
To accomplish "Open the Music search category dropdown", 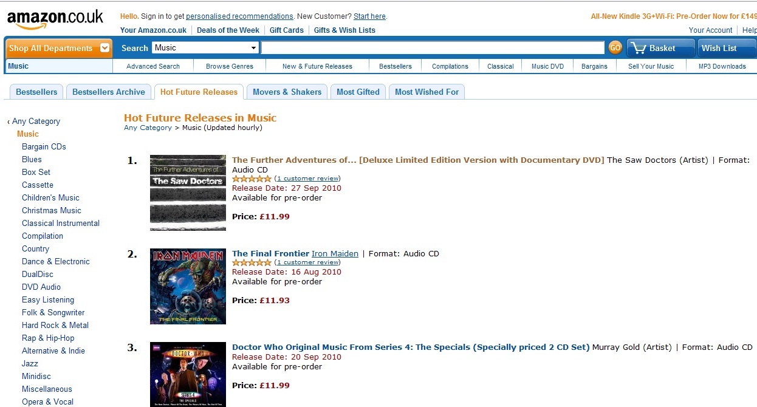I will (205, 48).
